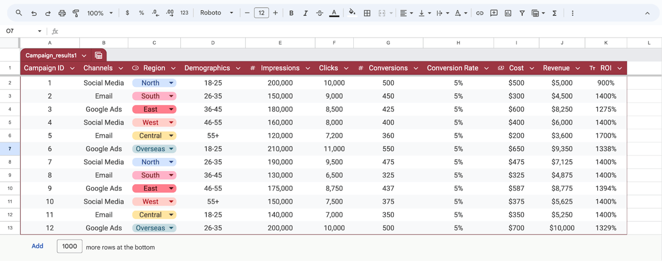Open horizontal align options
The height and width of the screenshot is (261, 662).
click(x=406, y=13)
